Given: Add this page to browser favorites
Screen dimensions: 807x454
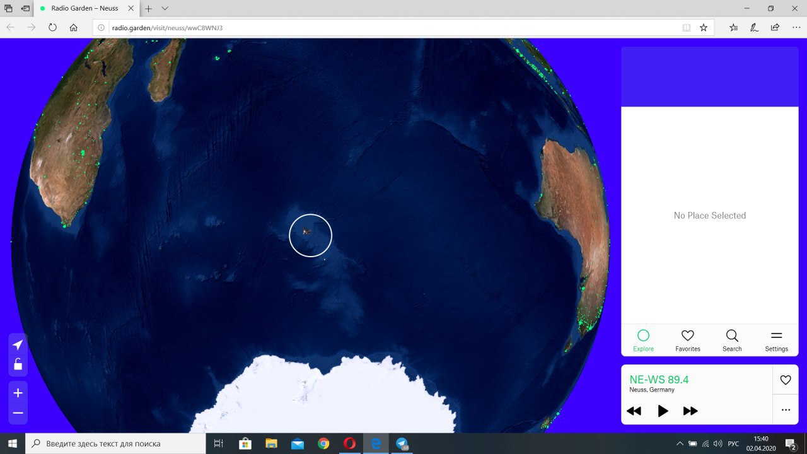Looking at the screenshot, I should point(704,28).
